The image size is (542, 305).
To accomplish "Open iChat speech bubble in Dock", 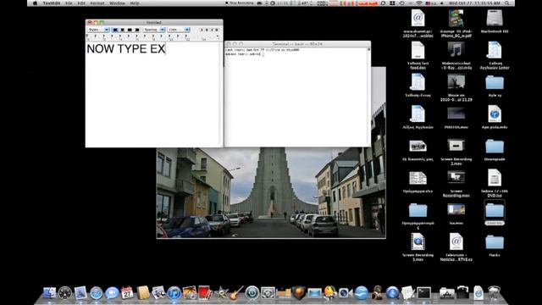I will click(112, 293).
